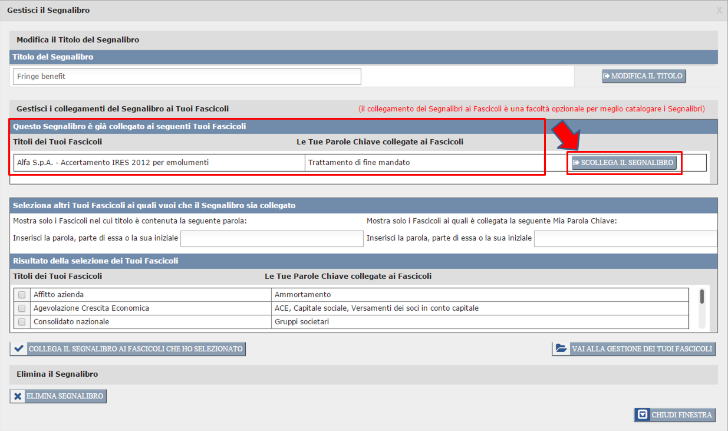Focus the title-word filter input field

click(272, 238)
